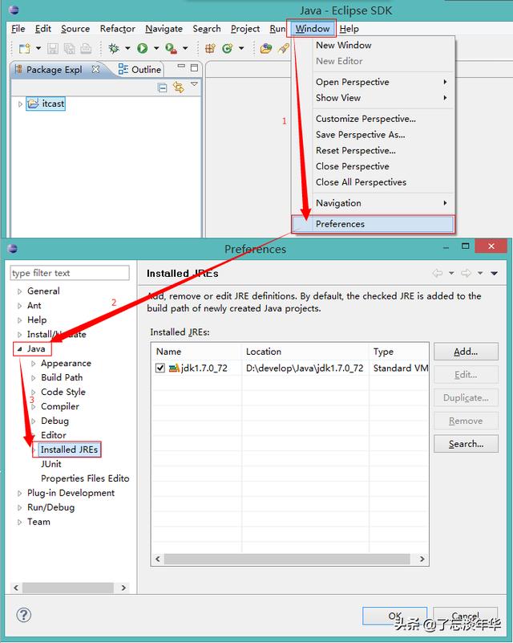The height and width of the screenshot is (643, 513).
Task: Click the New file wizard icon
Action: pyautogui.click(x=25, y=48)
